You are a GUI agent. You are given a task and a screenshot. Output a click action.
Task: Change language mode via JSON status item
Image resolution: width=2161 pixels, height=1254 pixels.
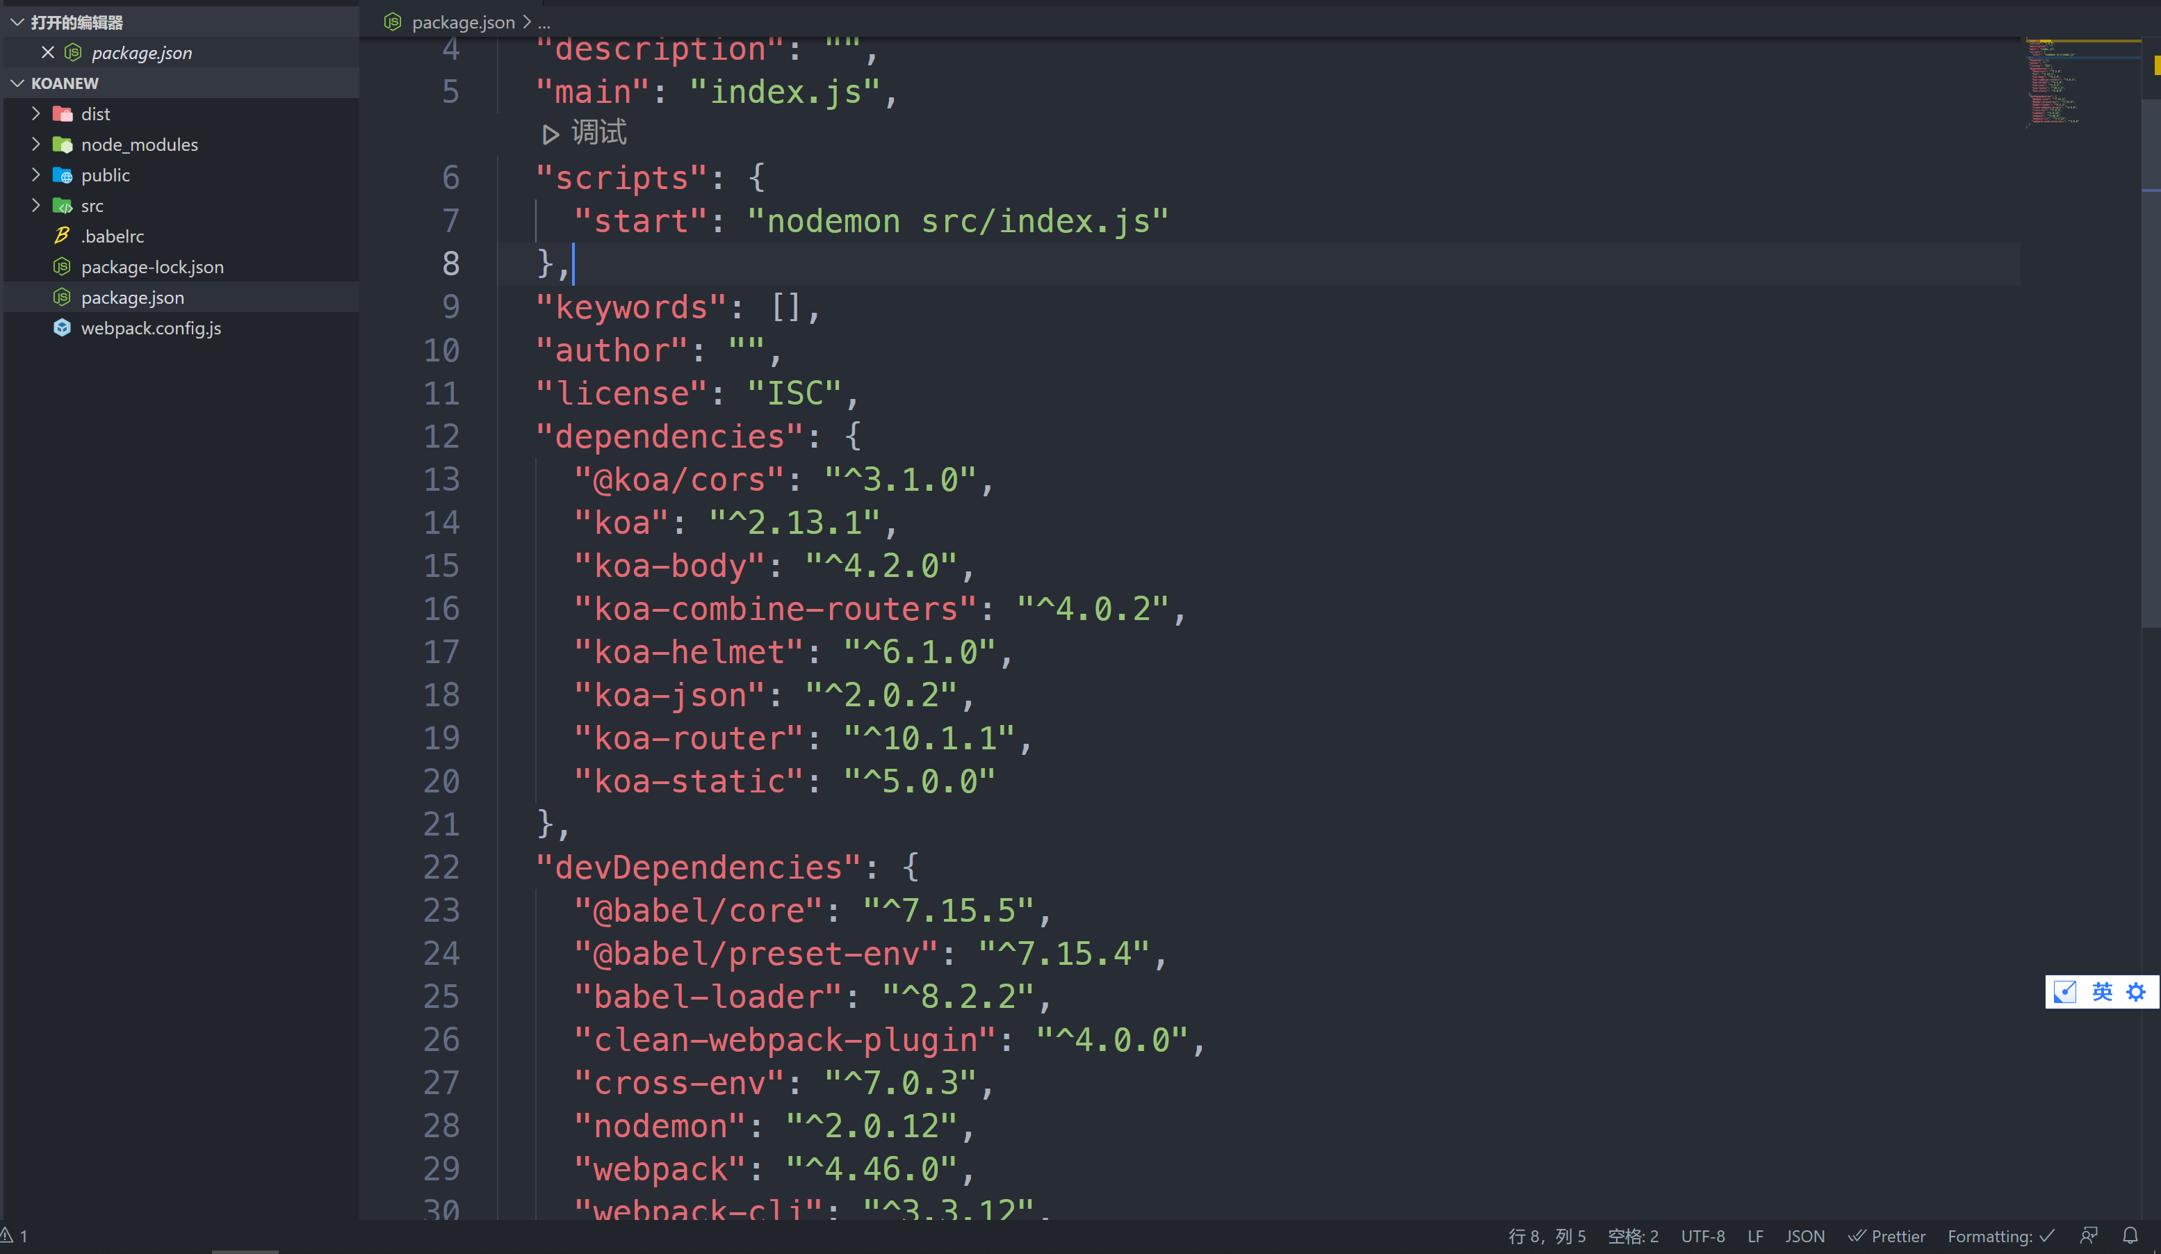pyautogui.click(x=1804, y=1235)
